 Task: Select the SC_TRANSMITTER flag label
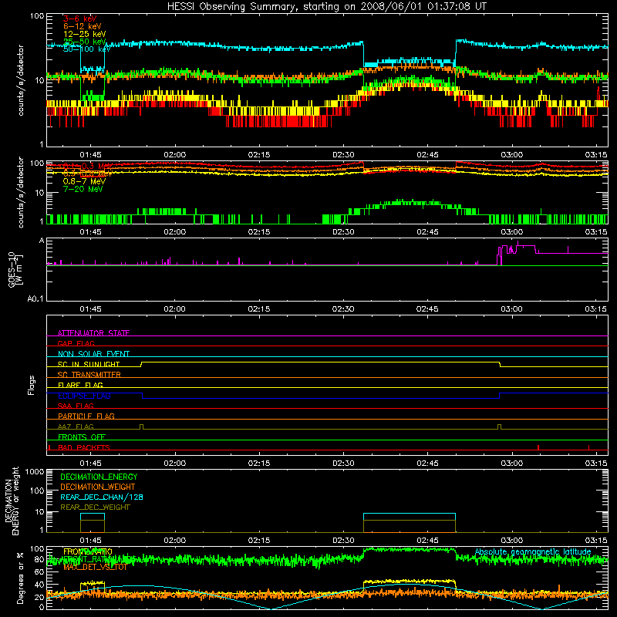(89, 375)
